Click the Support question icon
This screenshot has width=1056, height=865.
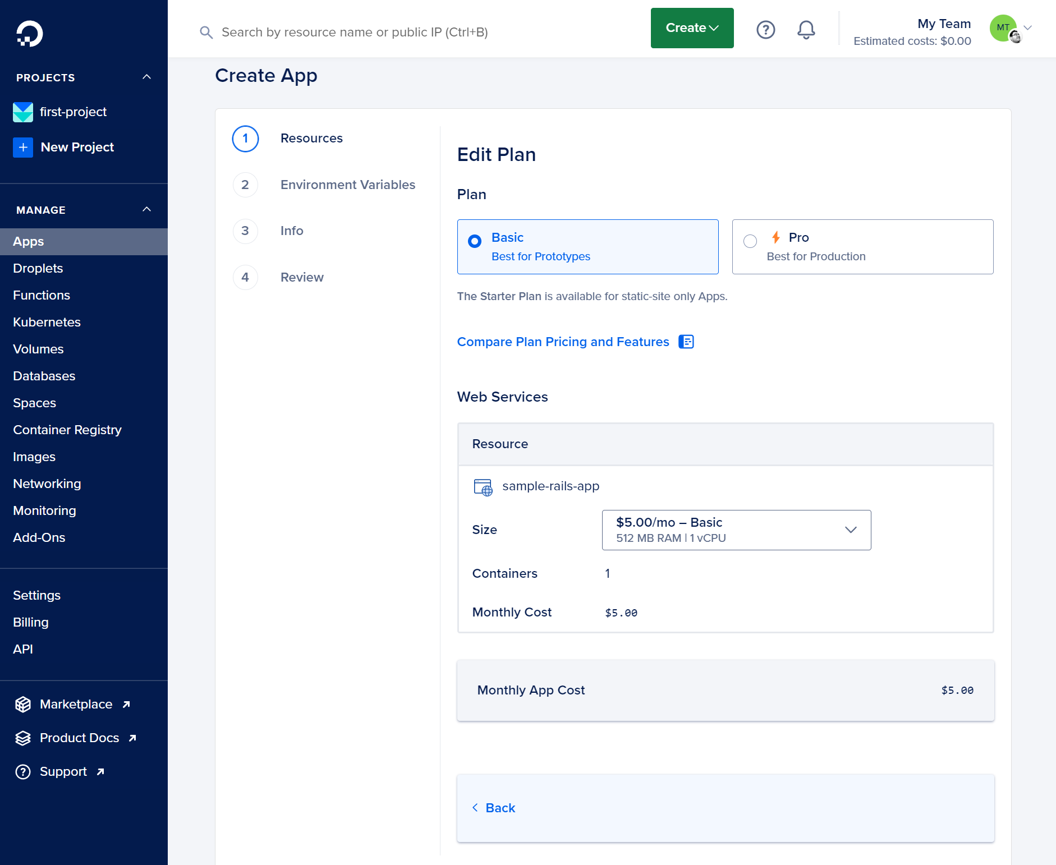[x=23, y=772]
